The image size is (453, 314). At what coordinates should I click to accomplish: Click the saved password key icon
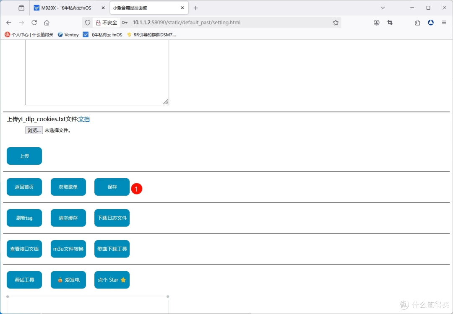pyautogui.click(x=125, y=23)
